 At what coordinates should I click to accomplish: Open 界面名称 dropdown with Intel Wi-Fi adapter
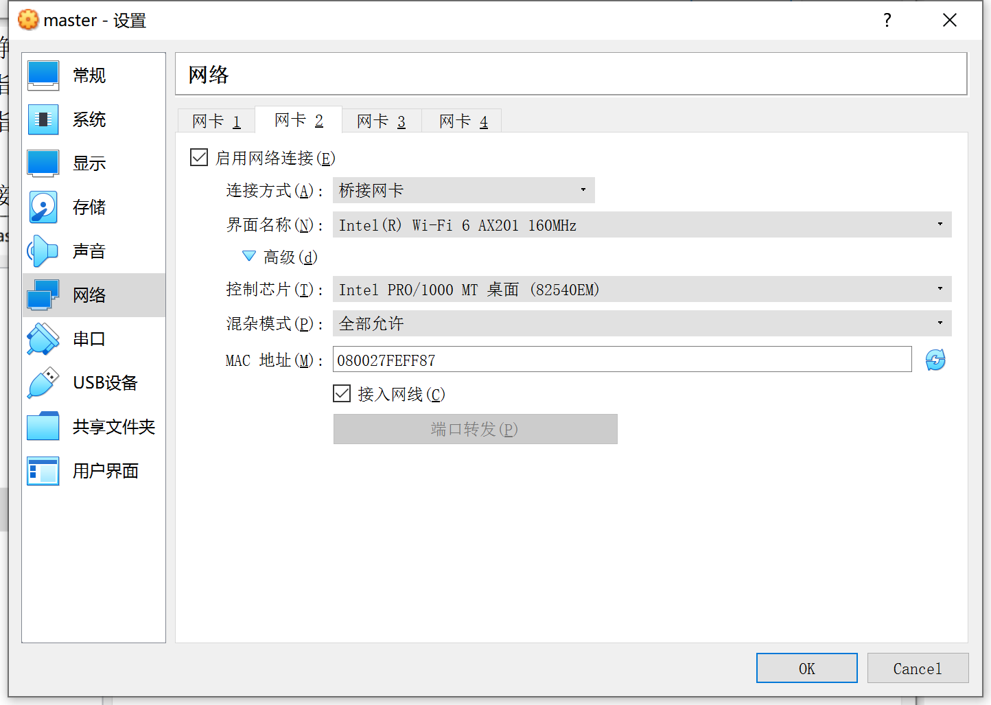[x=642, y=224]
